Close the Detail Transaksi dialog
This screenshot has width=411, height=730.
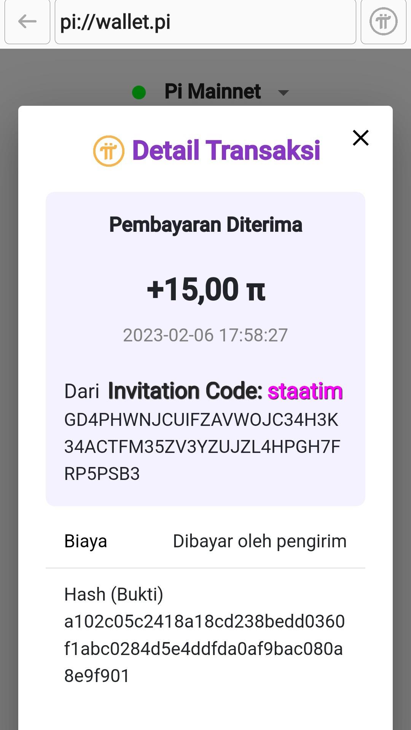point(360,138)
